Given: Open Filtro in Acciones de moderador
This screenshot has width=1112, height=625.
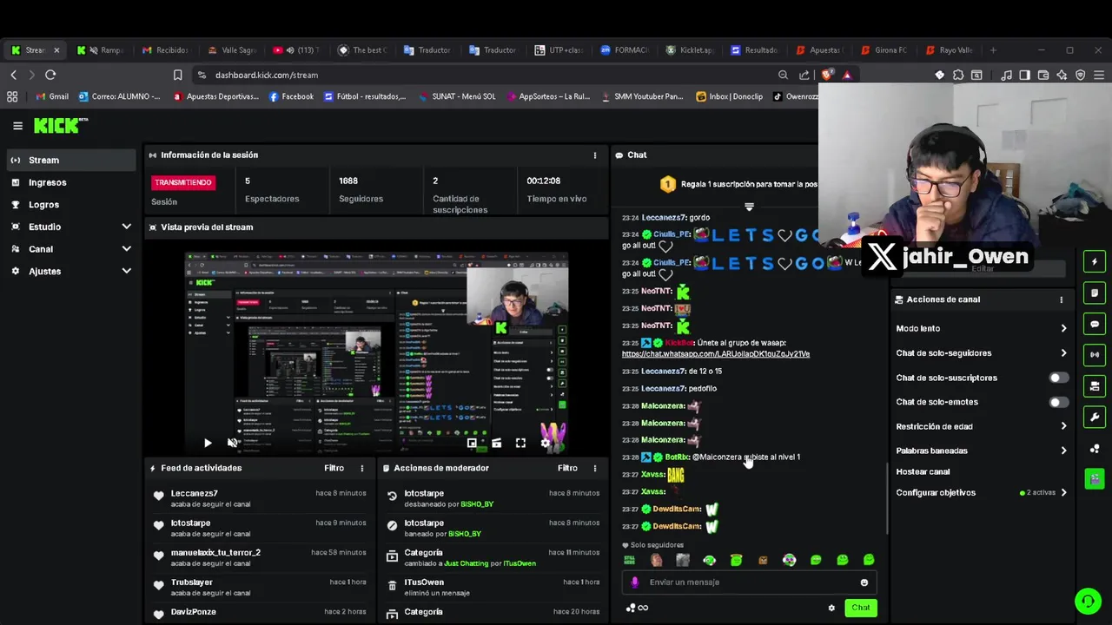Looking at the screenshot, I should tap(567, 468).
